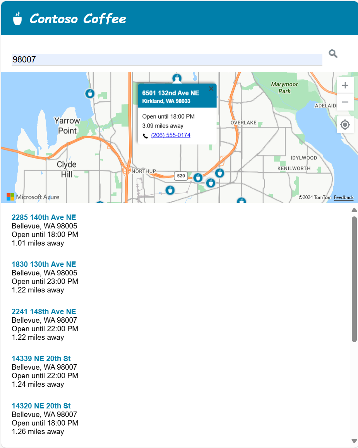This screenshot has height=448, width=358.
Task: Click the coffee cup logo in header
Action: coord(17,18)
